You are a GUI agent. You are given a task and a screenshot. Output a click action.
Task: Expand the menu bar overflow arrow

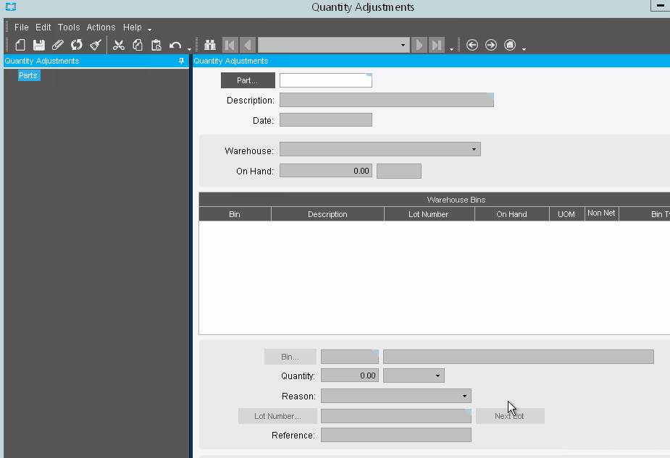pos(149,30)
